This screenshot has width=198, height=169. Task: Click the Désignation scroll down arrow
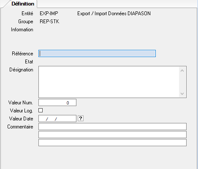[182, 94]
